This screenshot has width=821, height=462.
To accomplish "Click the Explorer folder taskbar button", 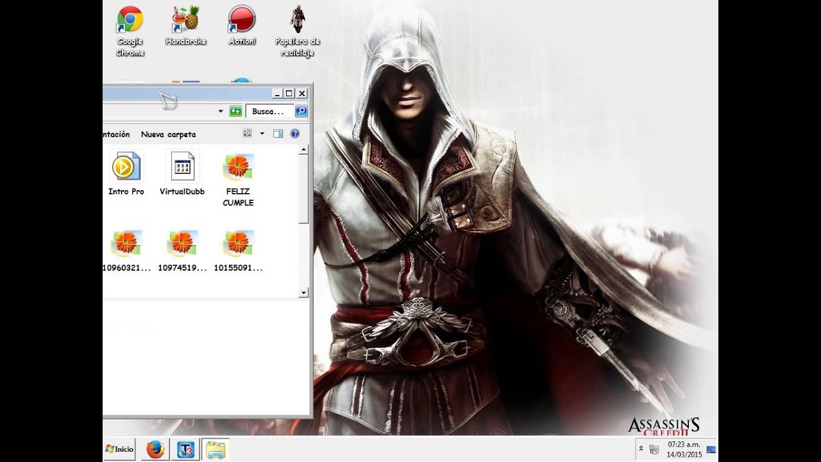I will pyautogui.click(x=215, y=449).
